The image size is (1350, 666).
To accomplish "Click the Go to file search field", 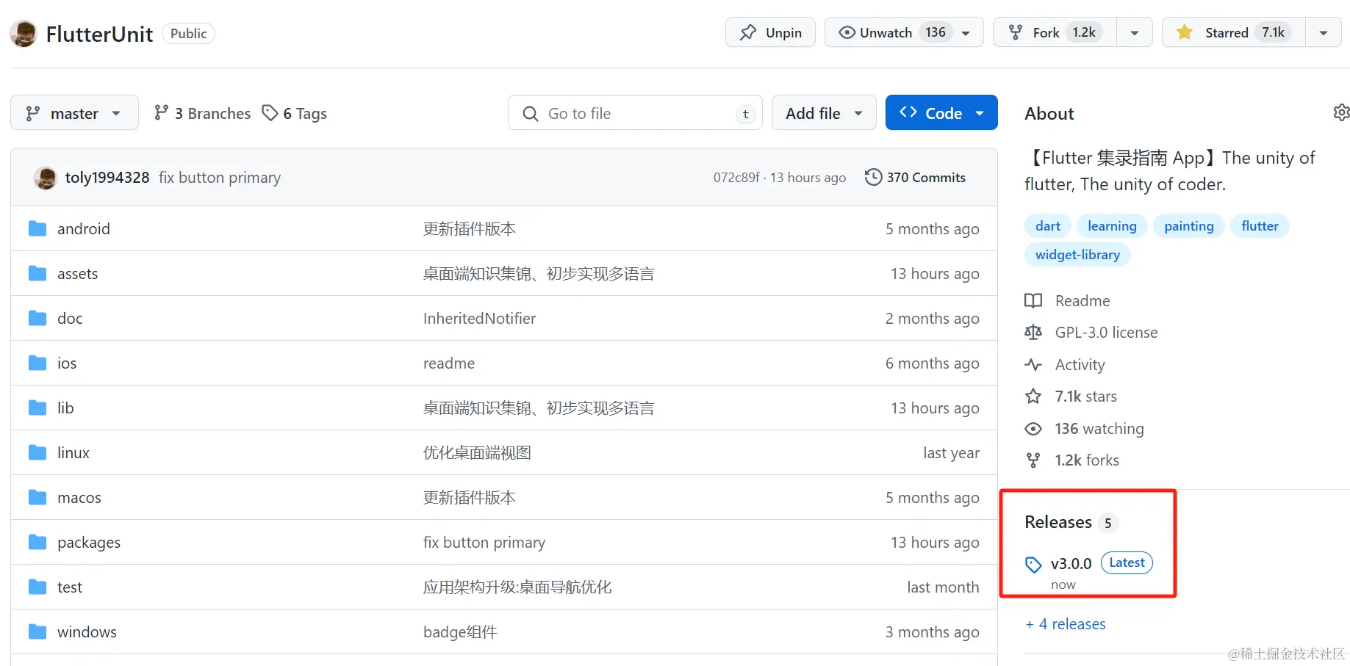I will pos(634,112).
